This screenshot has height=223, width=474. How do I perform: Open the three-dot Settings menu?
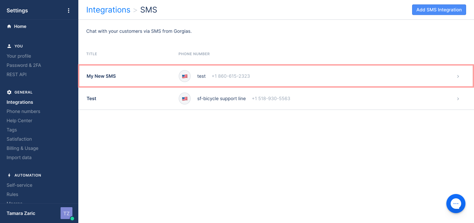point(68,11)
